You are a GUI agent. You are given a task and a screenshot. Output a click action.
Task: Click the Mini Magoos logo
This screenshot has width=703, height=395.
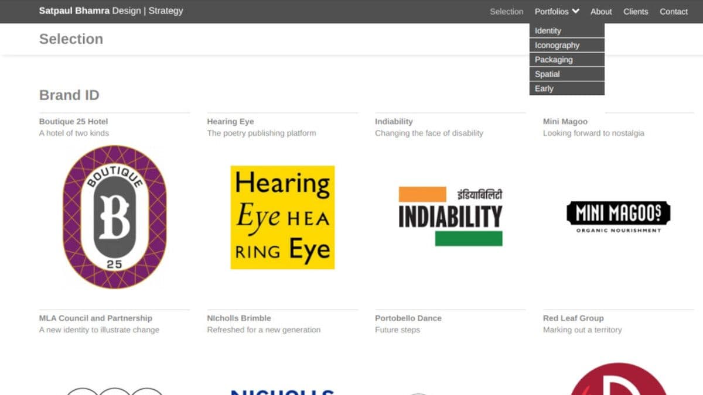tap(618, 217)
